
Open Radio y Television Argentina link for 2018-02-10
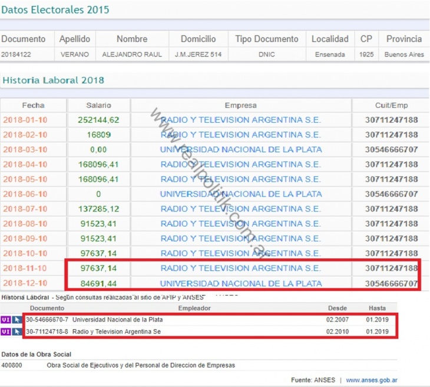coord(240,135)
